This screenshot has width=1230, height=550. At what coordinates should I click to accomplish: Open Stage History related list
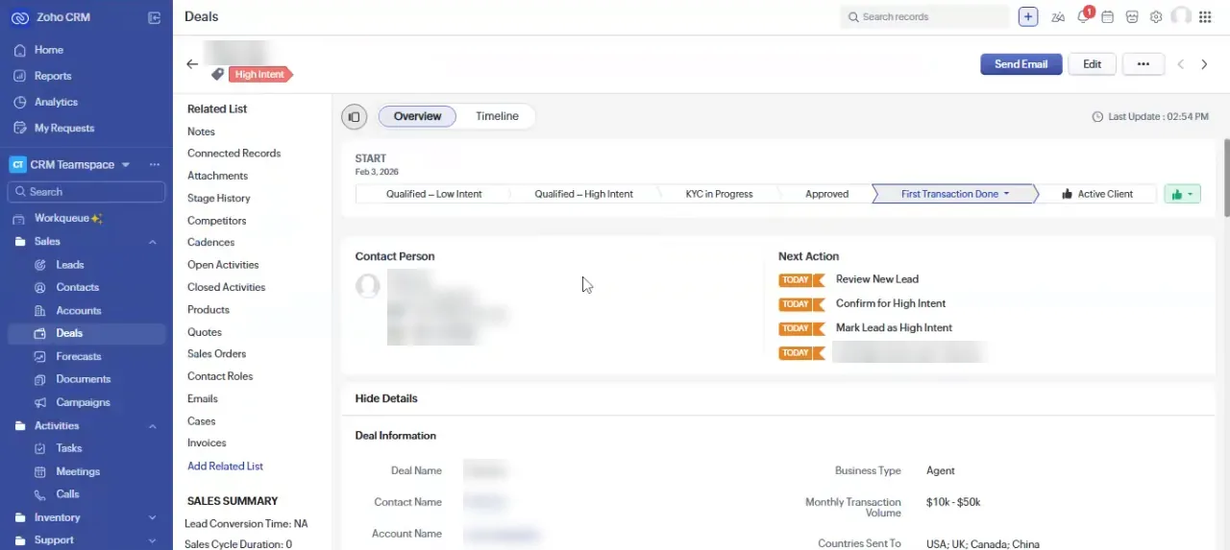pos(218,199)
